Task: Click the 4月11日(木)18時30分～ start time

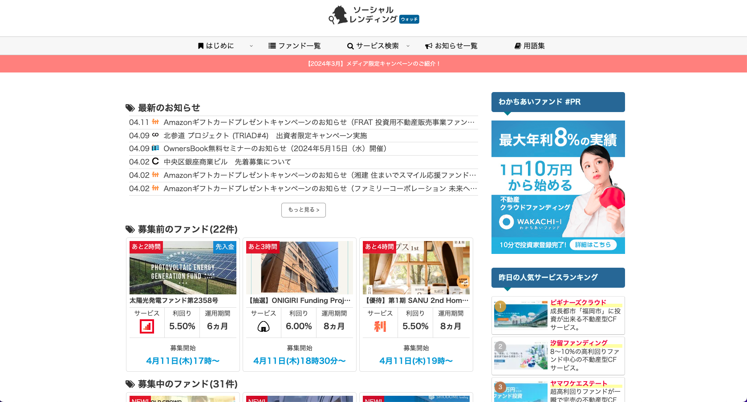Action: pos(300,361)
